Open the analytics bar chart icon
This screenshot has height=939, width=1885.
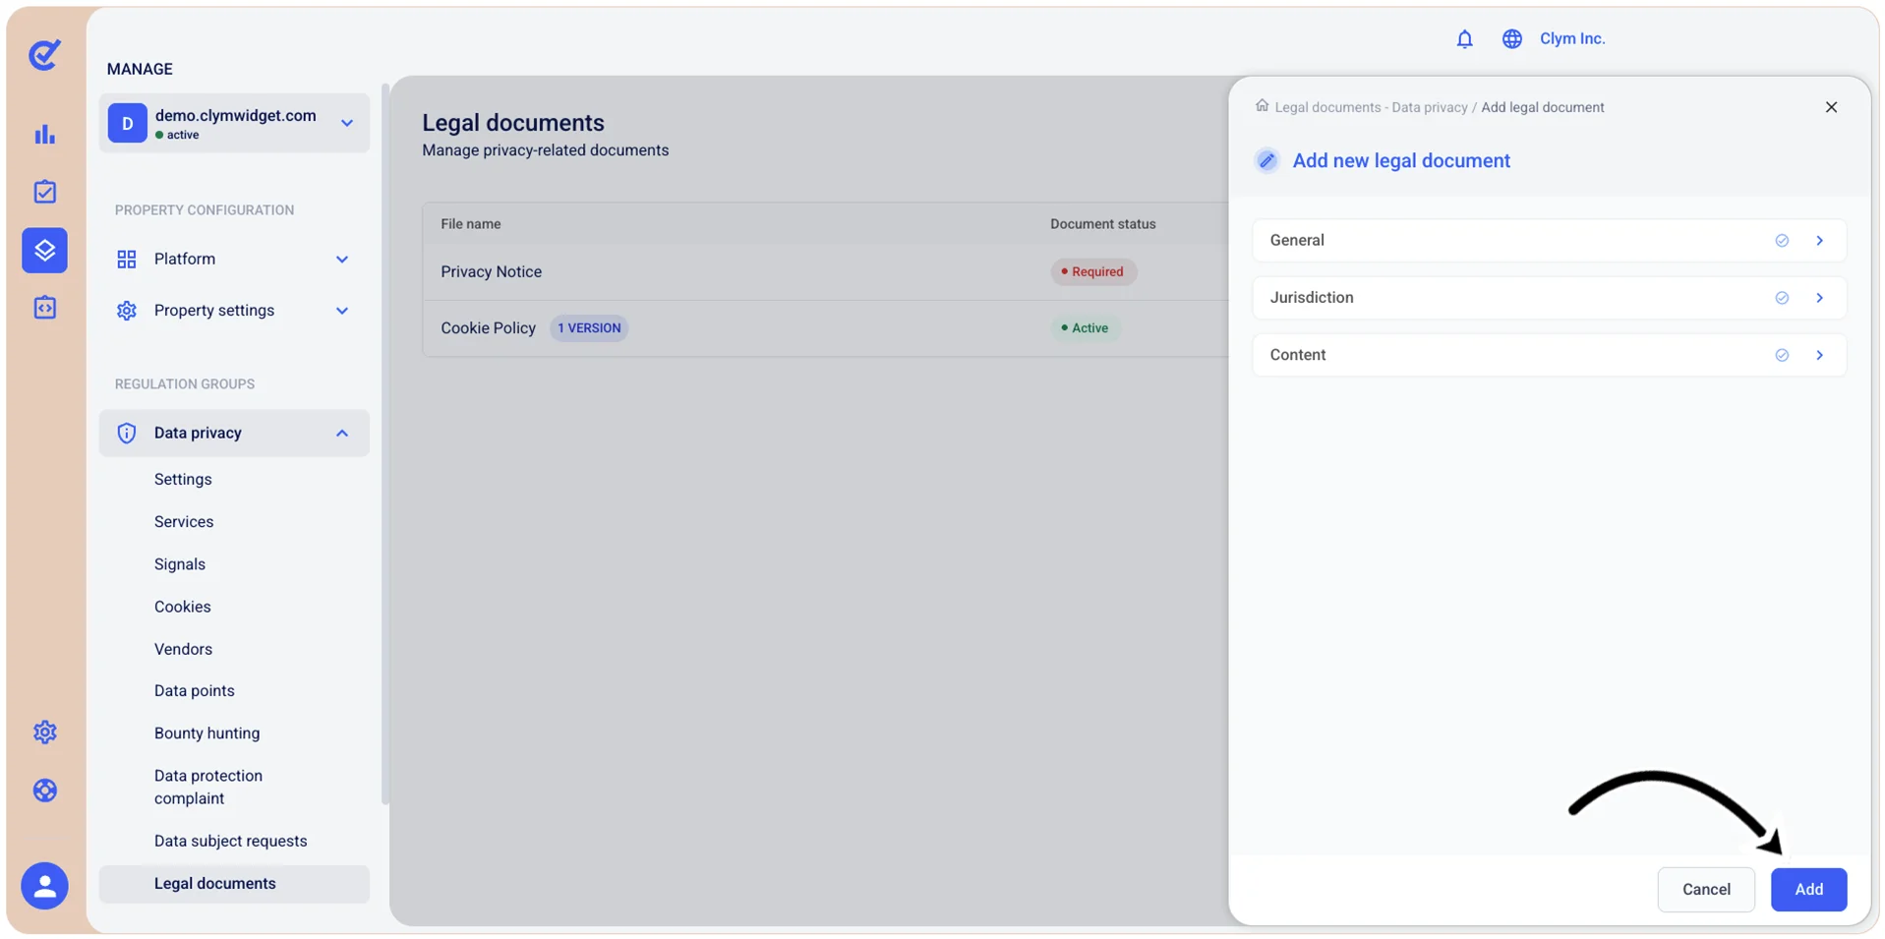(x=44, y=135)
